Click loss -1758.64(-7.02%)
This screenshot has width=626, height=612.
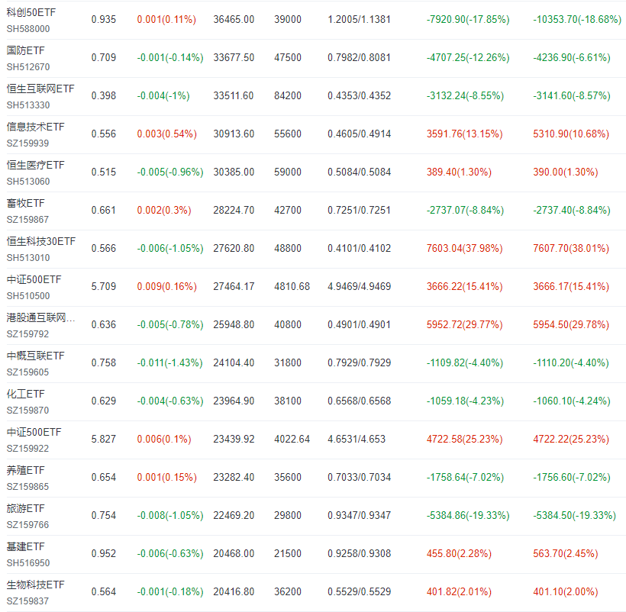(465, 478)
